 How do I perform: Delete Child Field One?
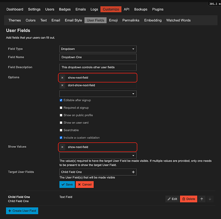coord(189,199)
